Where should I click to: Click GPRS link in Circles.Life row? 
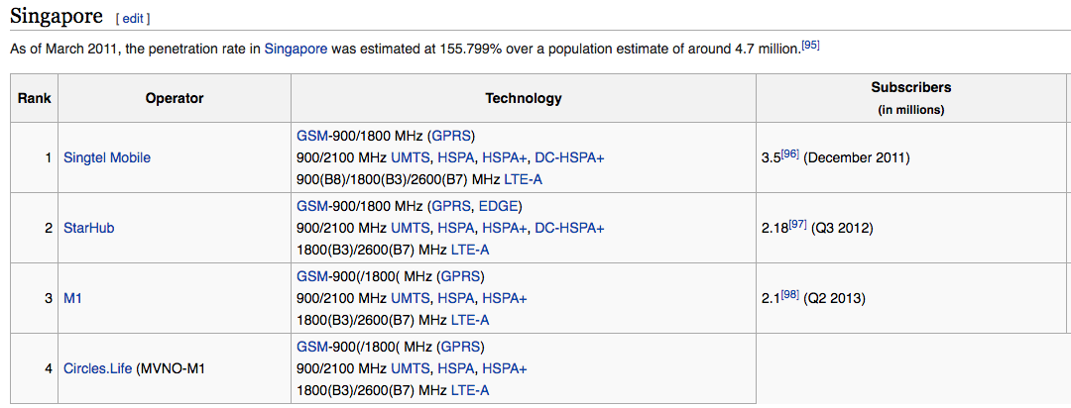point(459,347)
